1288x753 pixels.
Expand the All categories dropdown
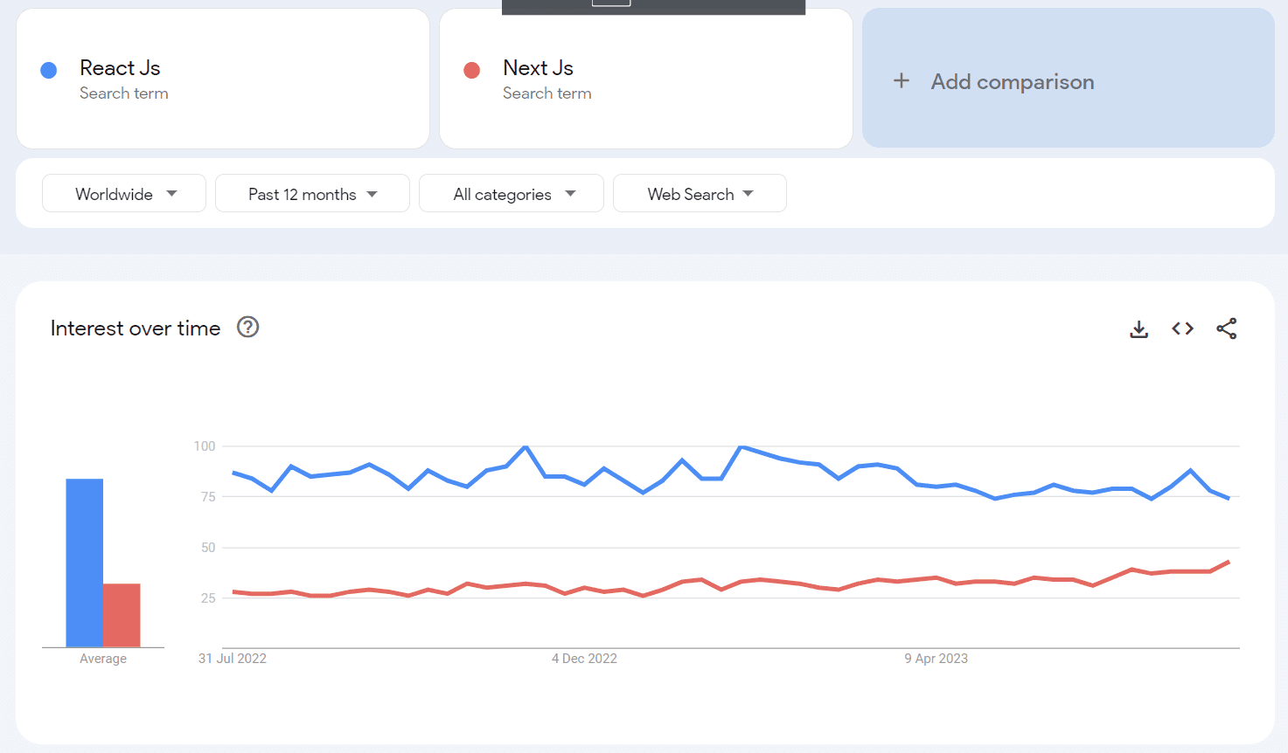[511, 193]
